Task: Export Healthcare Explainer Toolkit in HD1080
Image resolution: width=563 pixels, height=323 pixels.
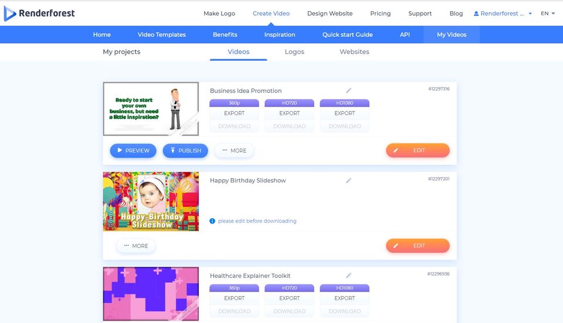Action: coord(345,298)
